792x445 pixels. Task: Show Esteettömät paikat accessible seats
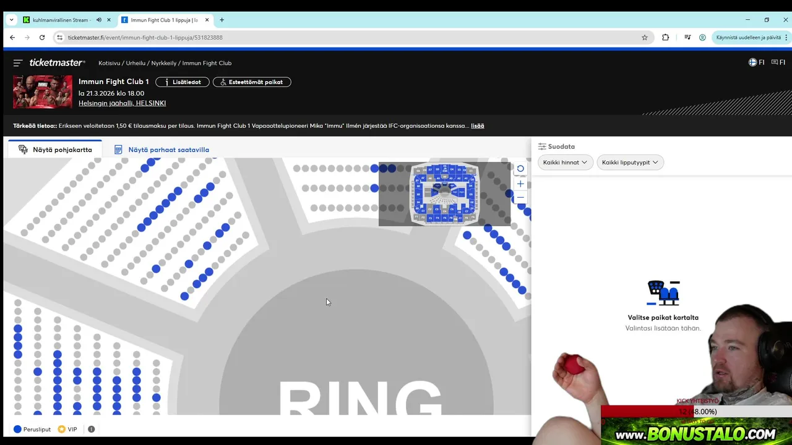[x=252, y=82]
